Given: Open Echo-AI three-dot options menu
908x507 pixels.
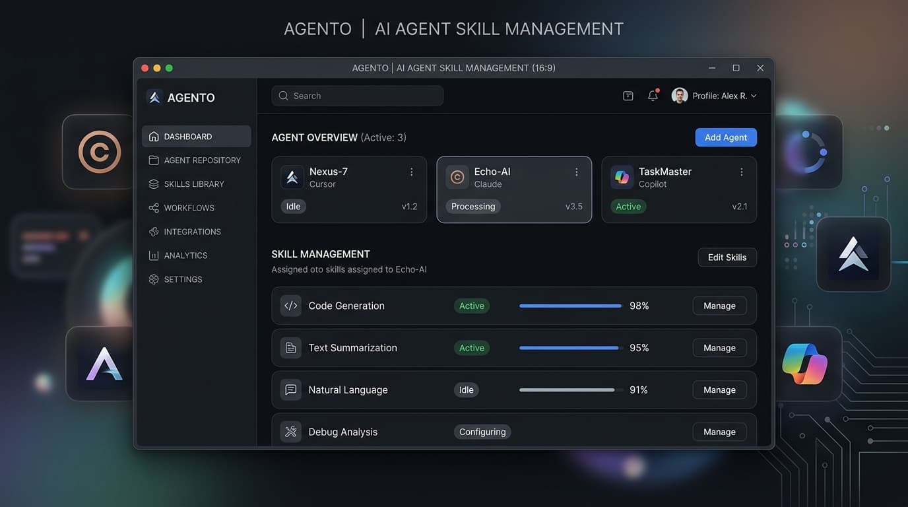Looking at the screenshot, I should point(577,172).
